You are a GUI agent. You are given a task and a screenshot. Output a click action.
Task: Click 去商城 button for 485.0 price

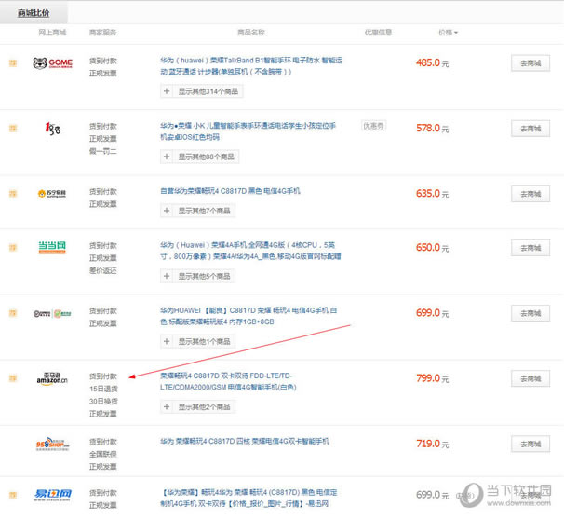point(530,63)
